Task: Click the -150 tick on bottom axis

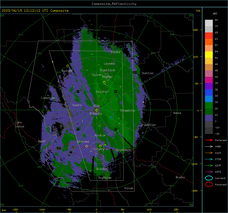Action: pyautogui.click(x=15, y=210)
